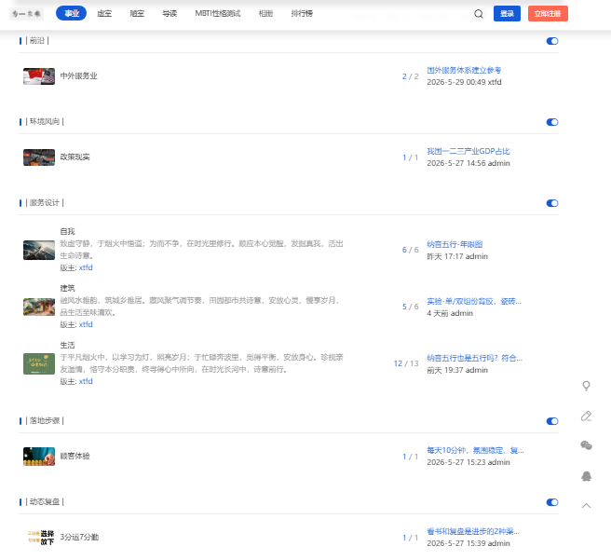Collapse the 落地步骤 section with its toggle
The image size is (611, 560).
pyautogui.click(x=552, y=421)
